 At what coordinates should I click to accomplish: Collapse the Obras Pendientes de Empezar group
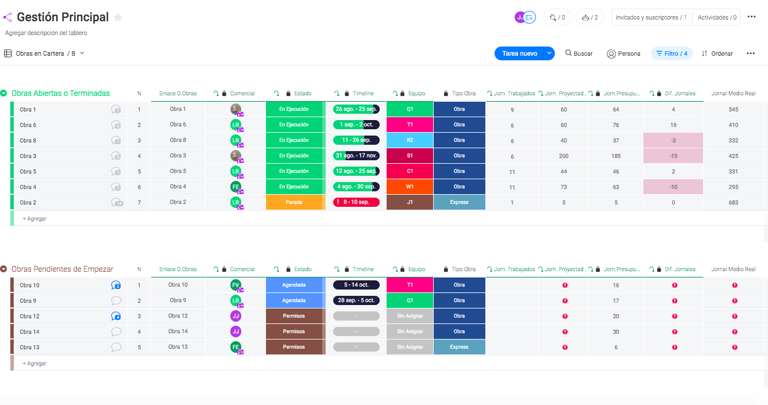(4, 269)
